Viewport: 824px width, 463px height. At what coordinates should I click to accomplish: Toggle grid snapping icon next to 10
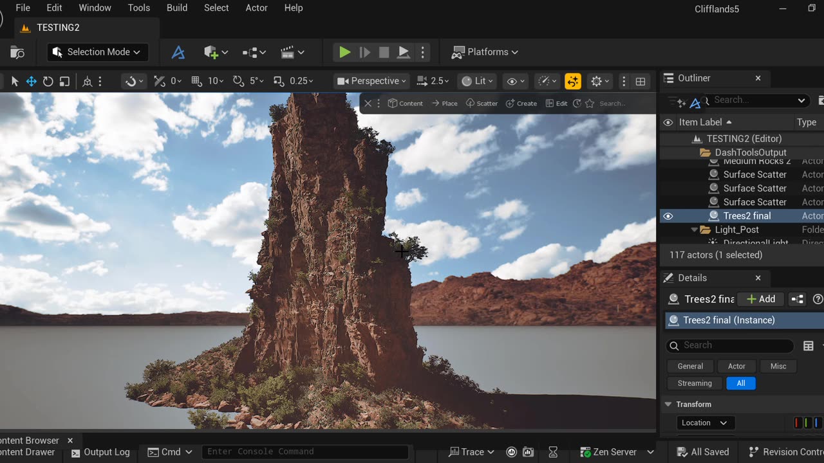[196, 81]
